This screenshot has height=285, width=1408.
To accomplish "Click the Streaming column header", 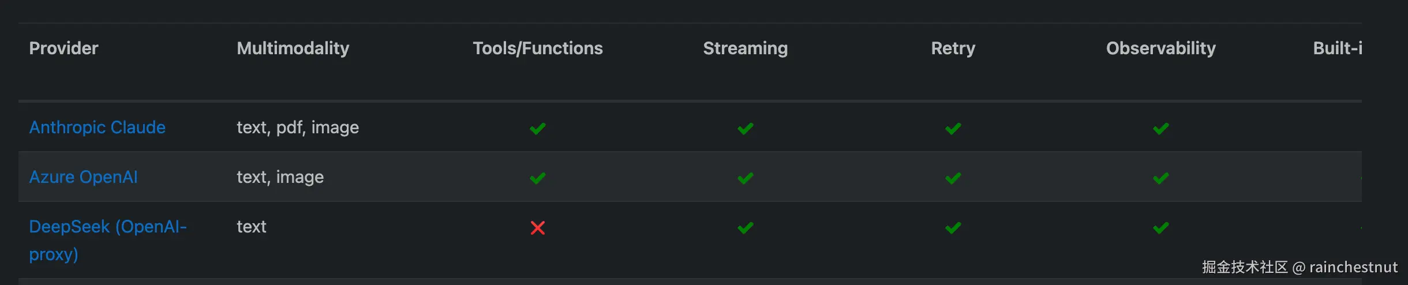I will [745, 48].
